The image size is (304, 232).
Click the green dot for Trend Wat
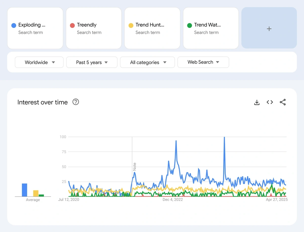click(189, 25)
